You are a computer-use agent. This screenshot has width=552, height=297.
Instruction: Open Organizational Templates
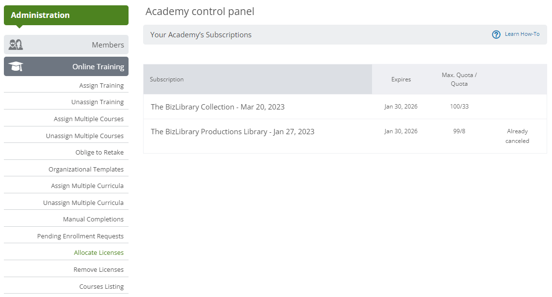tap(86, 169)
